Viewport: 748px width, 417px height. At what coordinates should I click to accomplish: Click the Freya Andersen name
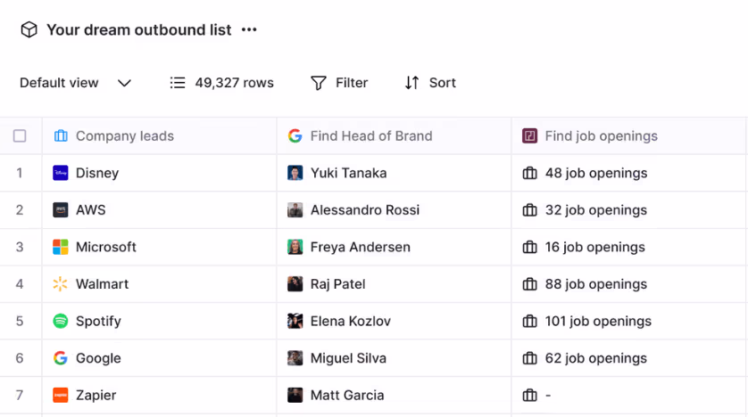click(x=361, y=247)
